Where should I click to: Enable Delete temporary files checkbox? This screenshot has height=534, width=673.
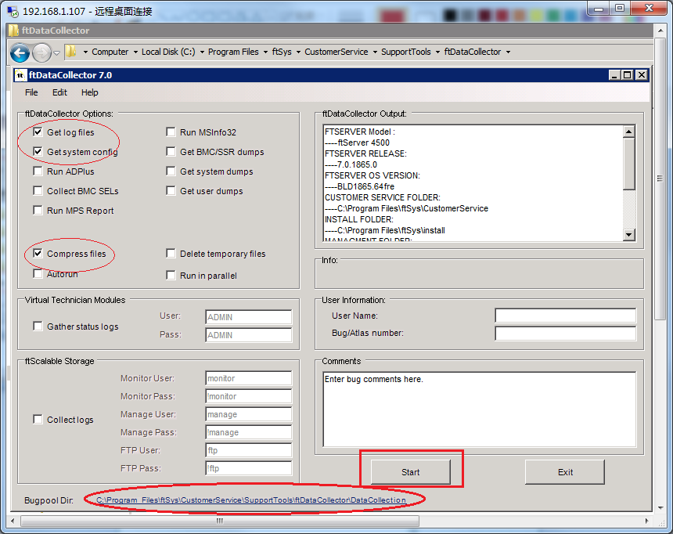click(x=171, y=254)
